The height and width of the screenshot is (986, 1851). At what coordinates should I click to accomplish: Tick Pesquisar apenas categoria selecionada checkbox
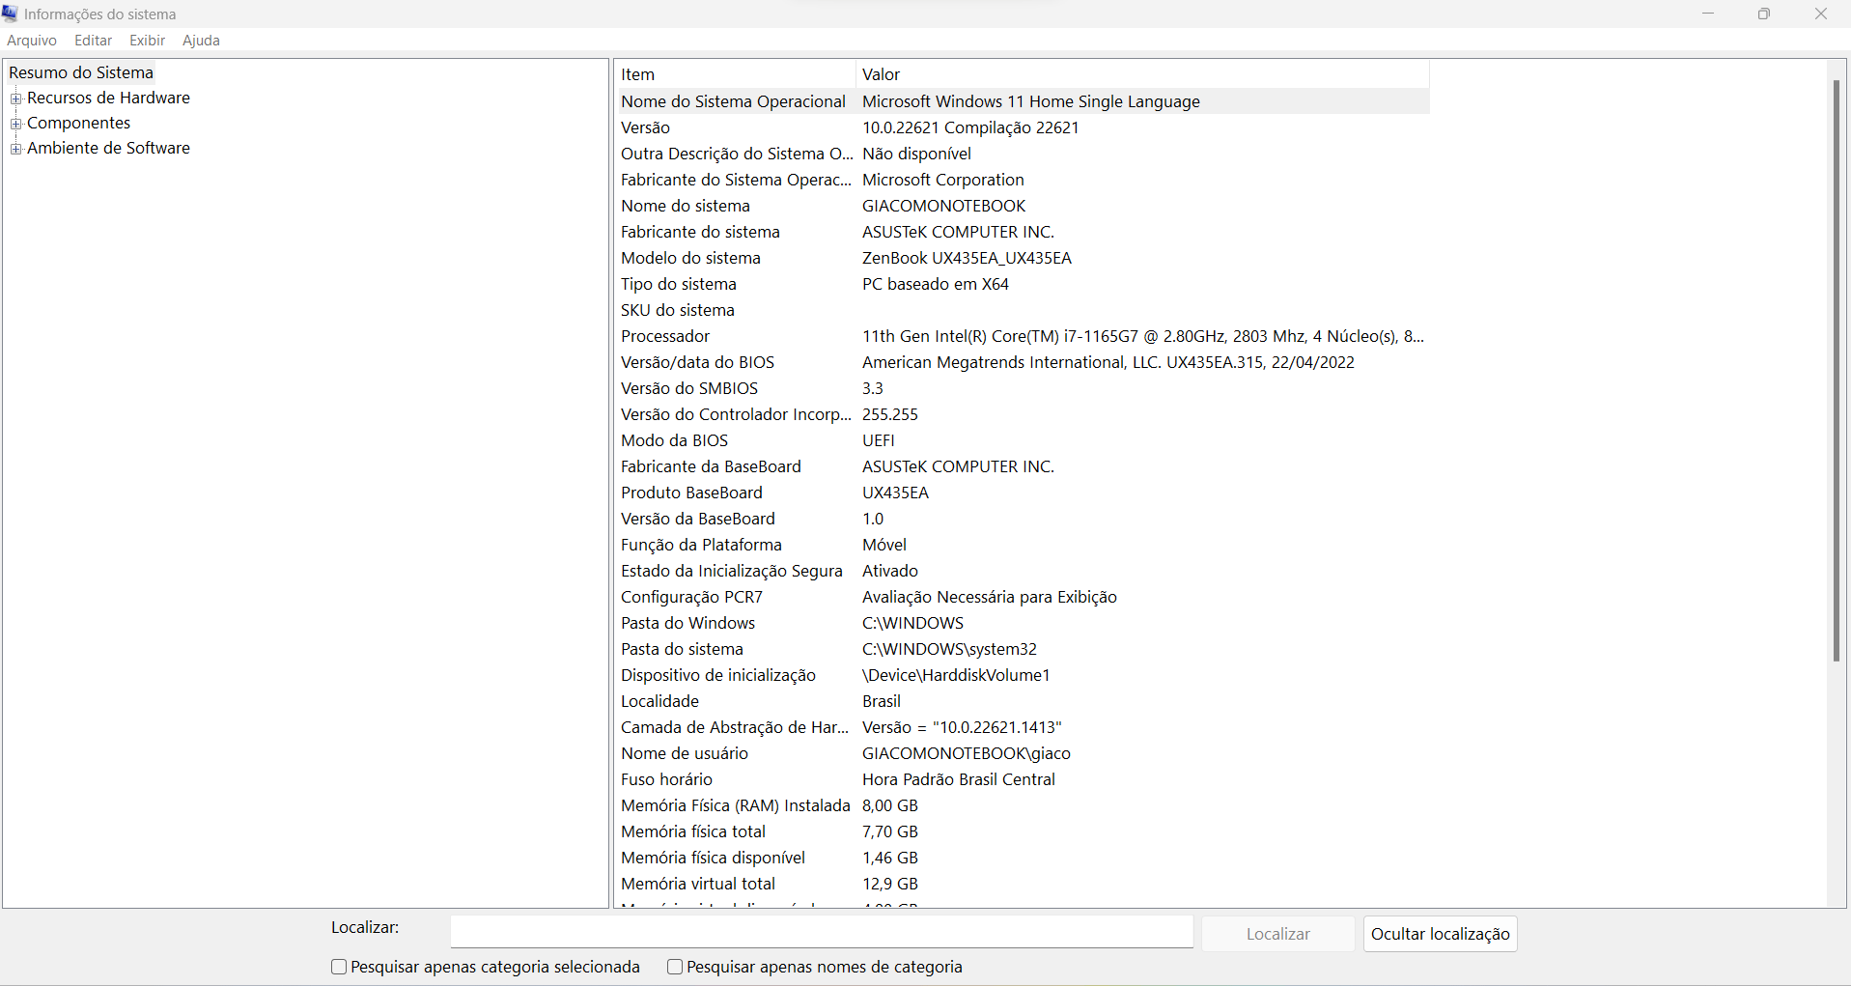(339, 967)
